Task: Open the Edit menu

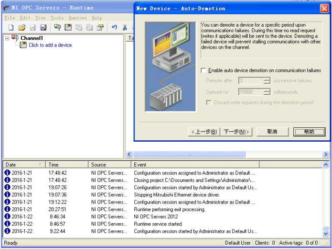Action: pos(25,18)
